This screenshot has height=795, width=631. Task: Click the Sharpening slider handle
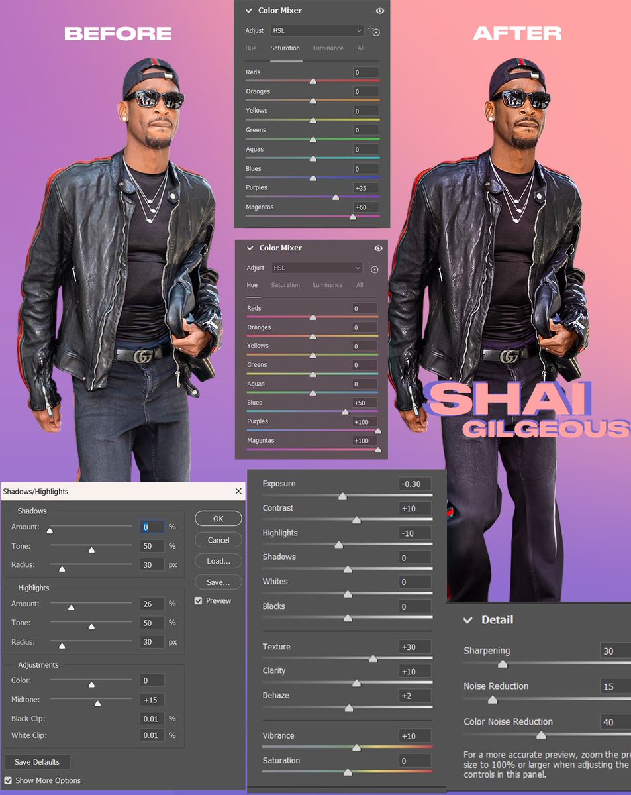click(503, 664)
